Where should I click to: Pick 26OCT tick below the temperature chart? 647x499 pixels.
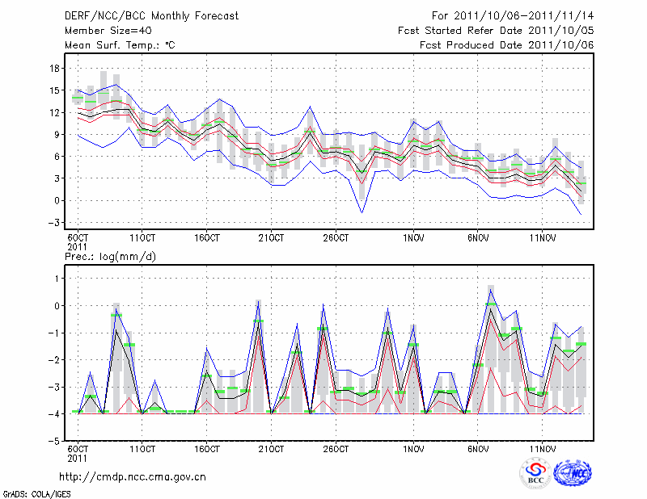(x=336, y=238)
